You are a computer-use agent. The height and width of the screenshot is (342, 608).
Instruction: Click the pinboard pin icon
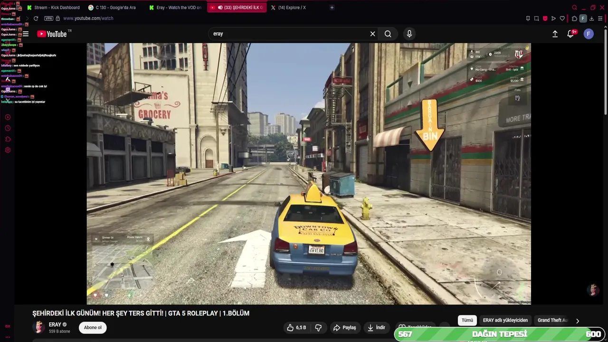528,19
